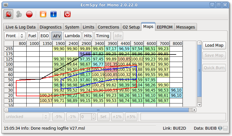Toggle the Hits map button
Viewport: 232px width, 136px height.
[88, 36]
